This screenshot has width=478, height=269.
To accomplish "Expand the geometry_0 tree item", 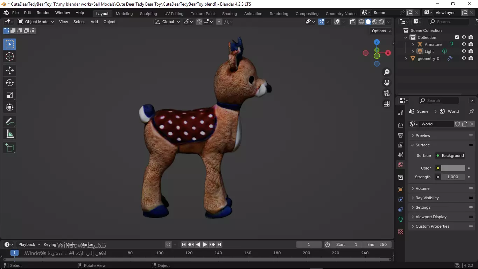I will tap(406, 58).
